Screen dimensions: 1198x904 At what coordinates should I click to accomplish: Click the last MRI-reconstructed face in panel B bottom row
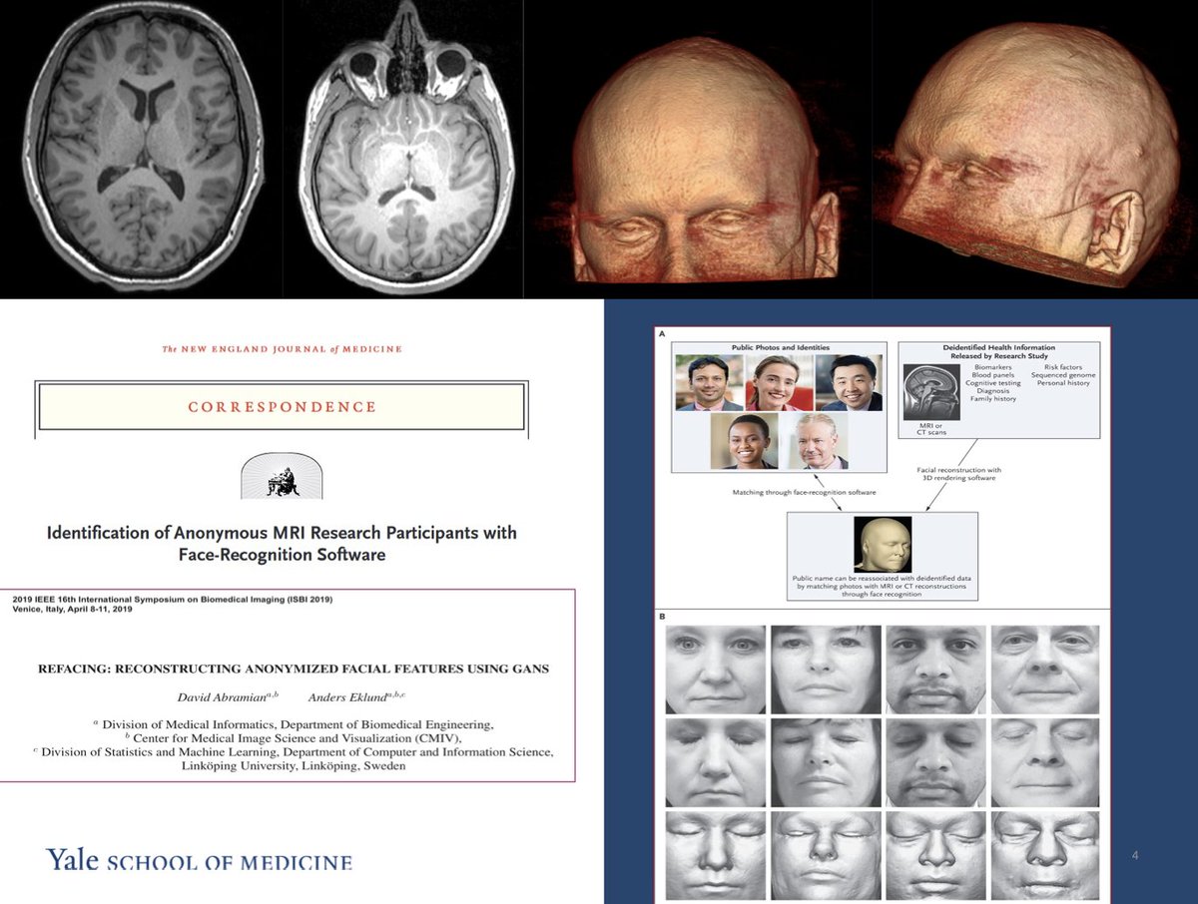point(1045,857)
